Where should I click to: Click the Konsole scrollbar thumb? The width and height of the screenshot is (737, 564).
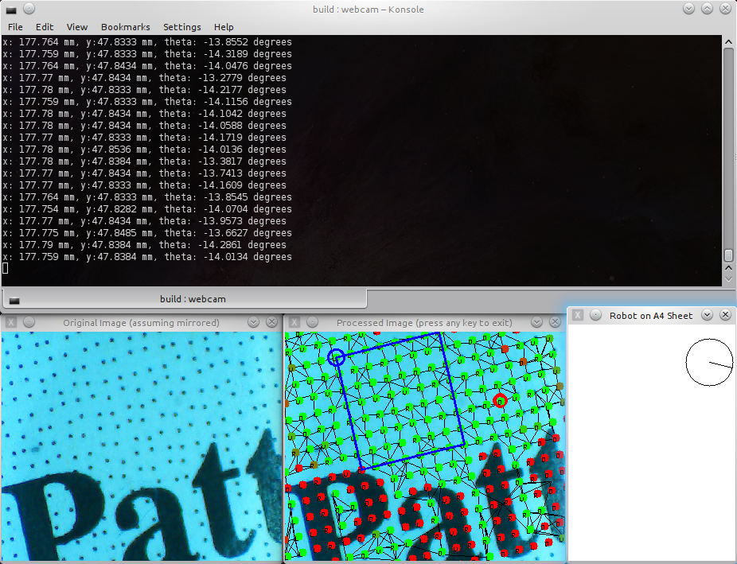[728, 255]
